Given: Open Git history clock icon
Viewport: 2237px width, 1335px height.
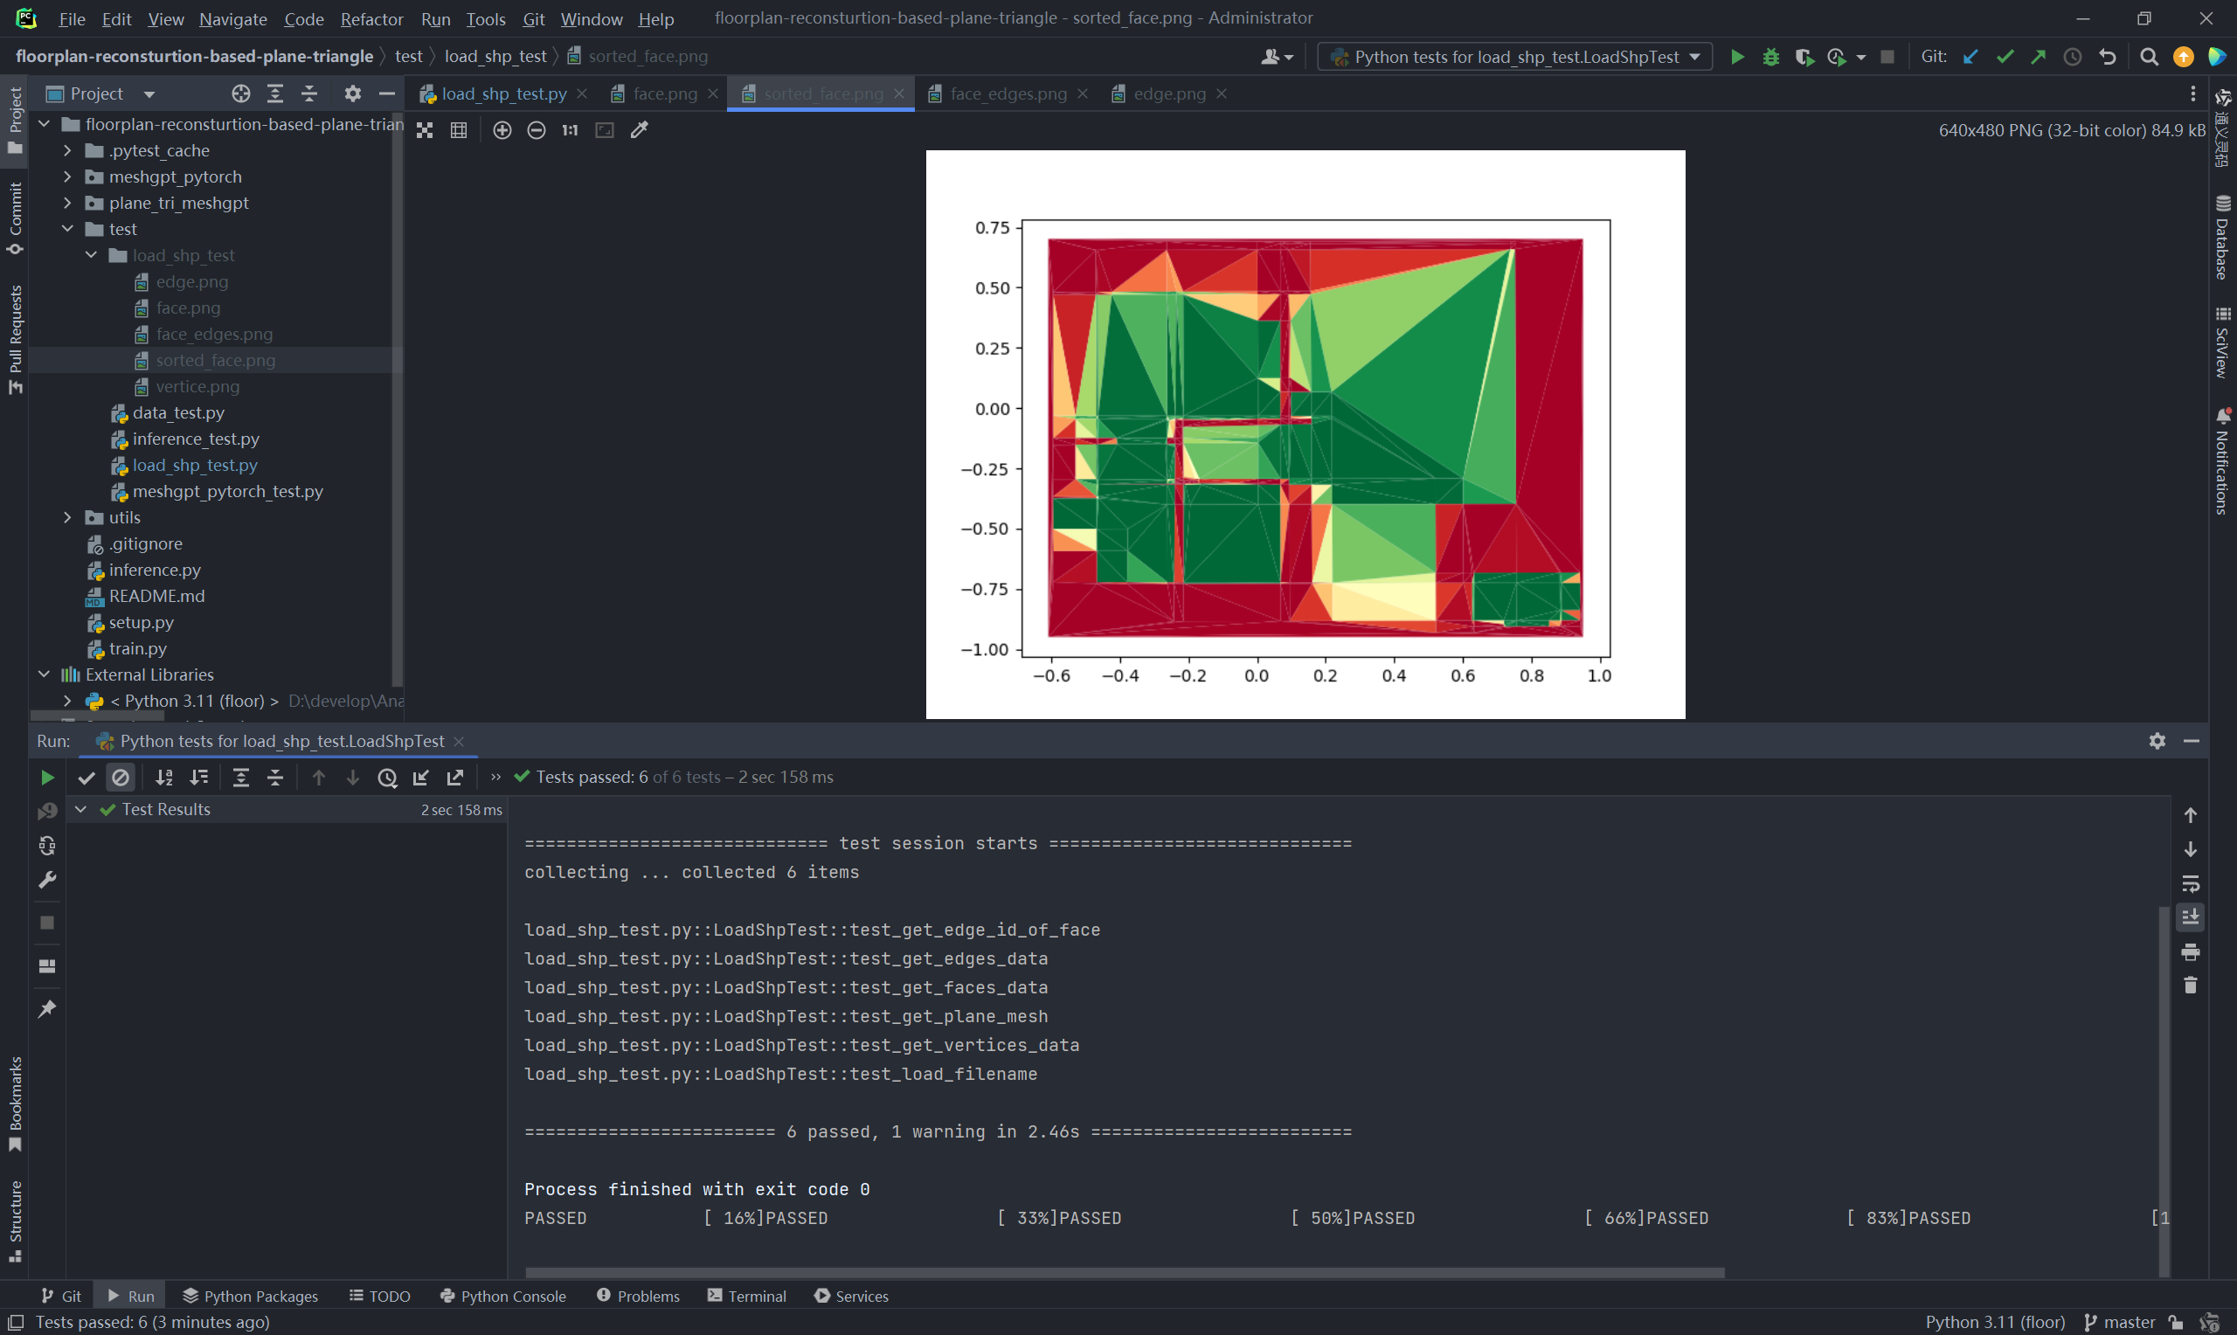Looking at the screenshot, I should tap(2073, 57).
